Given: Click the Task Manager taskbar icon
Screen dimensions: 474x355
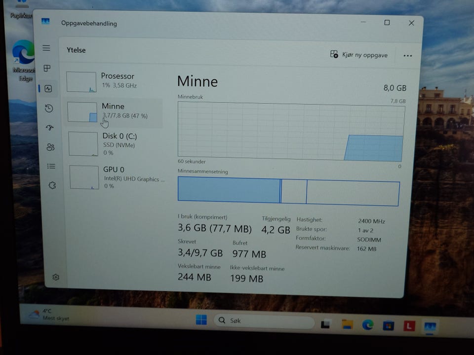Looking at the screenshot, I should [x=430, y=327].
